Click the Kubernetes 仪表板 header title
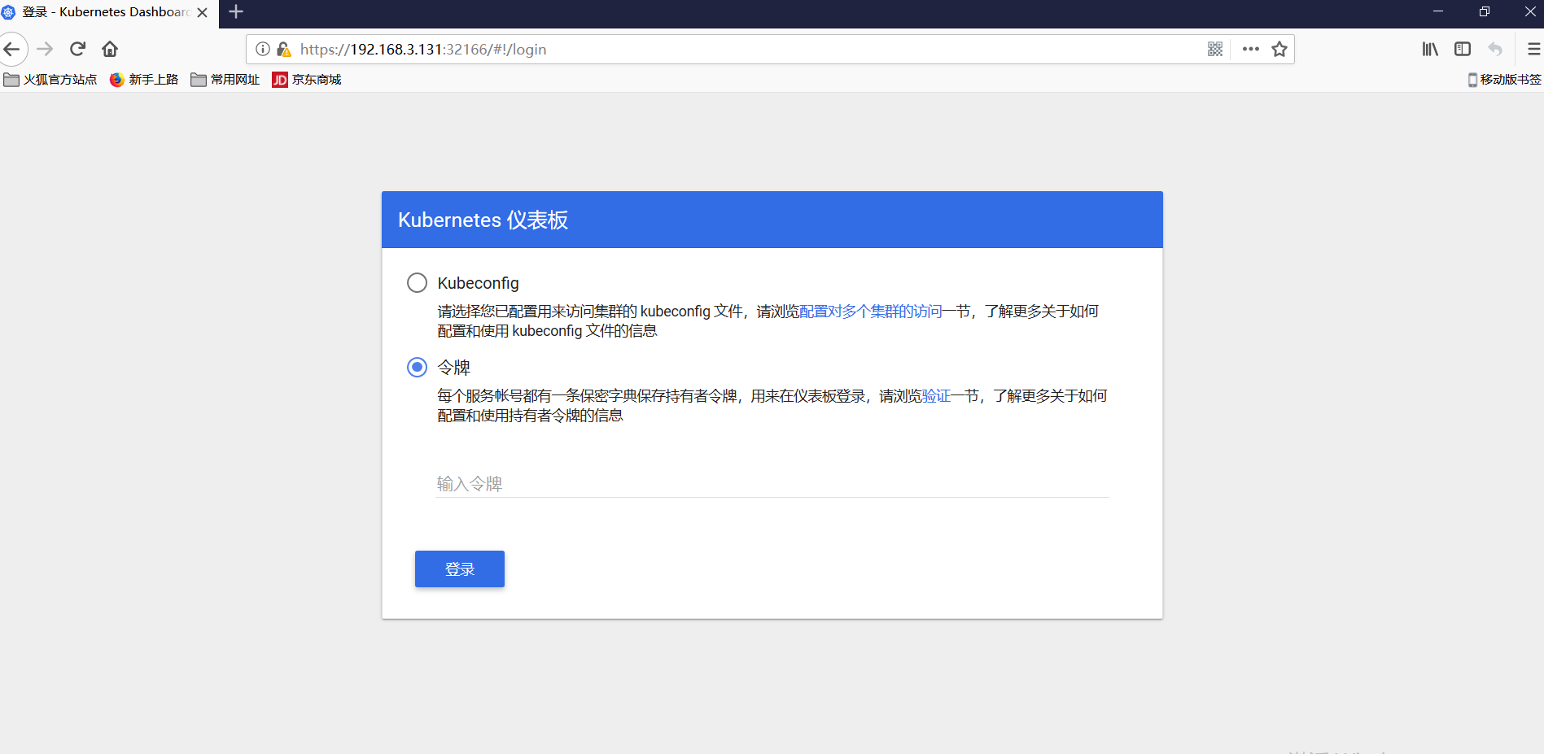Viewport: 1544px width, 754px height. pos(483,220)
